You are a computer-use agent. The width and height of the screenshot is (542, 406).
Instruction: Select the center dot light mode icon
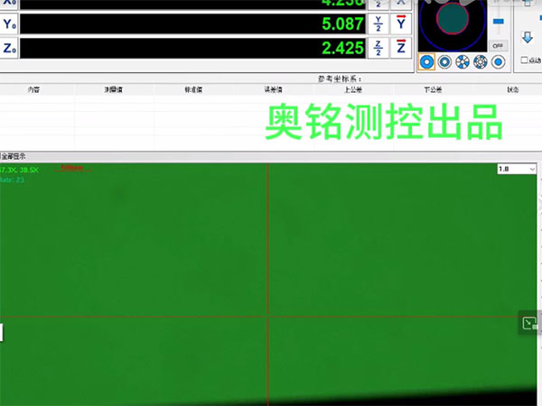498,62
